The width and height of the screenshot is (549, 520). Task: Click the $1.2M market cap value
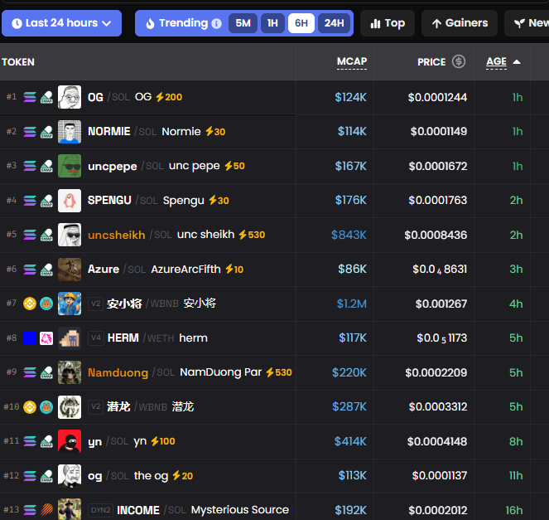tap(352, 304)
